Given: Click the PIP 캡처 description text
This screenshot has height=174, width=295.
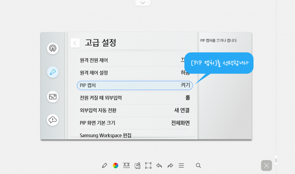Looking at the screenshot, I should 219,40.
